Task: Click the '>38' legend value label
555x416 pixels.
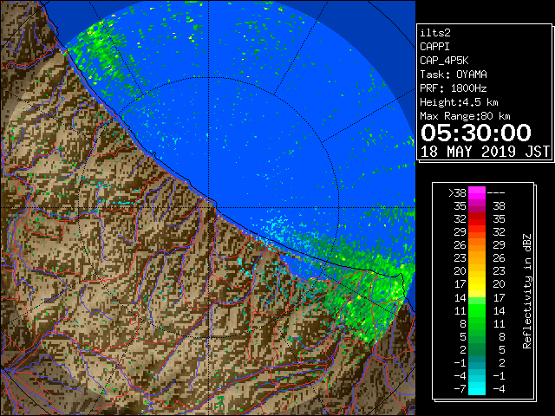Action: 457,193
